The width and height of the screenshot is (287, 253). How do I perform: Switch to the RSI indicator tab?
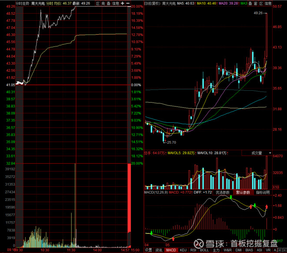[193, 250]
